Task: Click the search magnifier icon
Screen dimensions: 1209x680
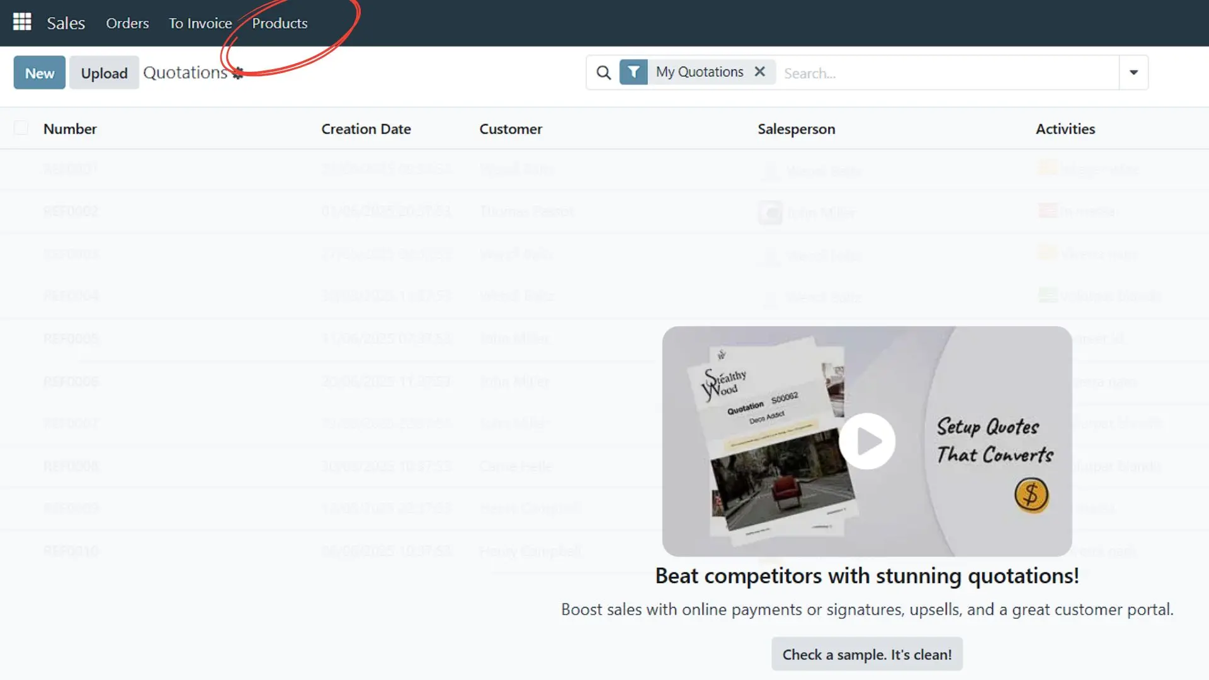Action: (x=603, y=73)
